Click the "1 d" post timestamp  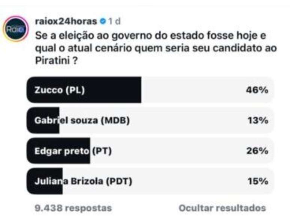(x=114, y=22)
